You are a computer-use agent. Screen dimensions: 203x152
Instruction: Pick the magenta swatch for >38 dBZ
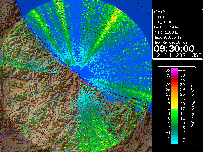pos(174,71)
